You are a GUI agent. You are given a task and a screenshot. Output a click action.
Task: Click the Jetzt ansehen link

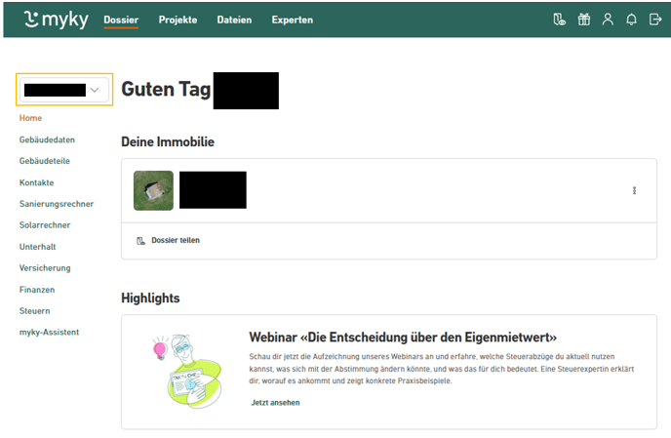tap(275, 402)
